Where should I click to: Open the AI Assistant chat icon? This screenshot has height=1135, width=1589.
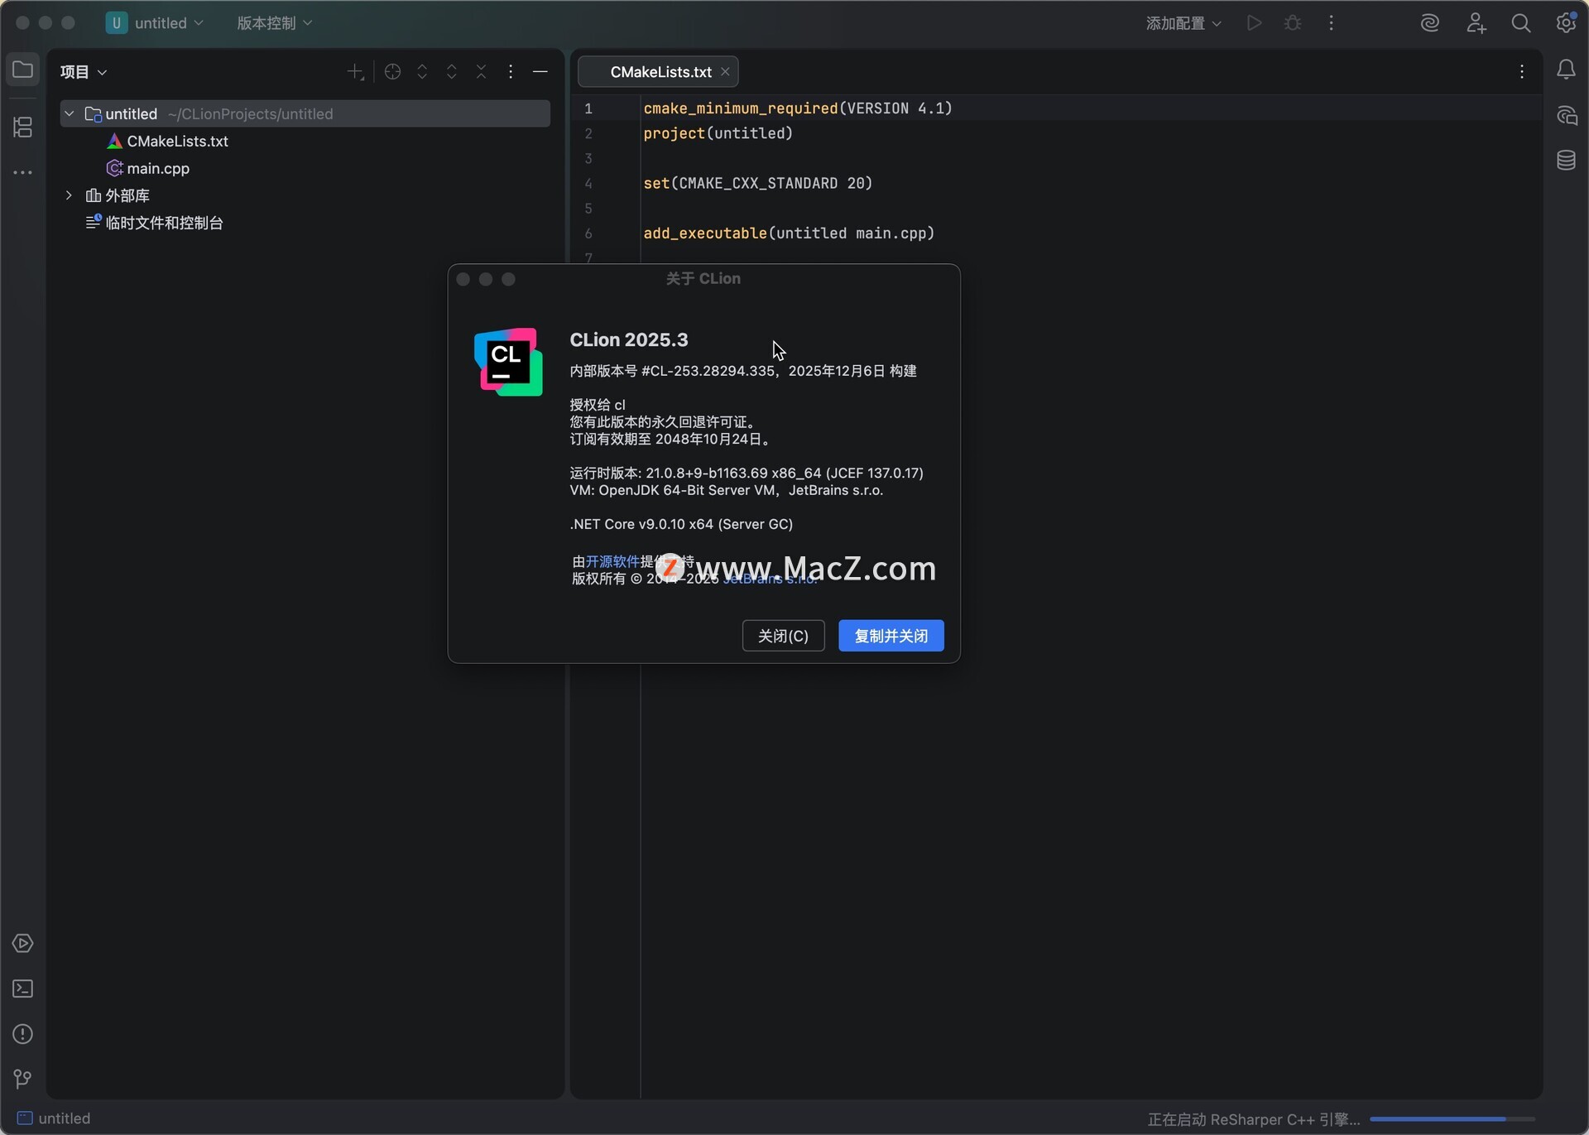1566,116
